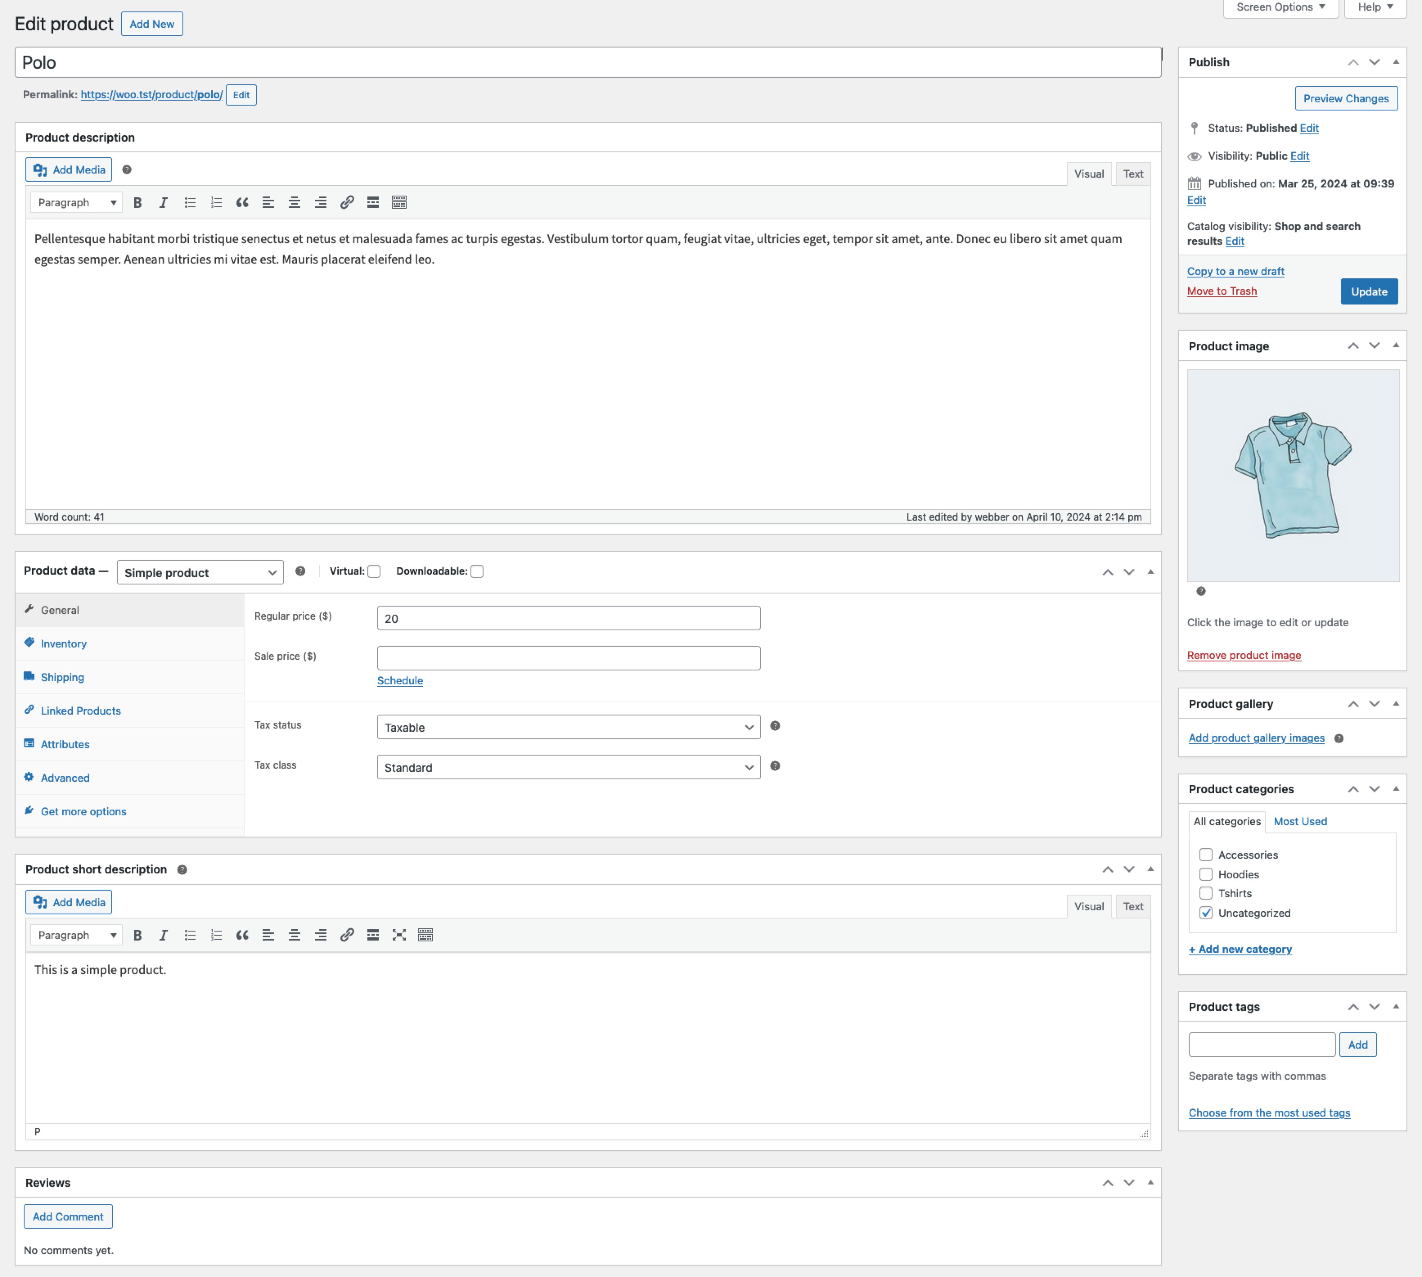Click fullscreen icon in short description toolbar

[399, 935]
